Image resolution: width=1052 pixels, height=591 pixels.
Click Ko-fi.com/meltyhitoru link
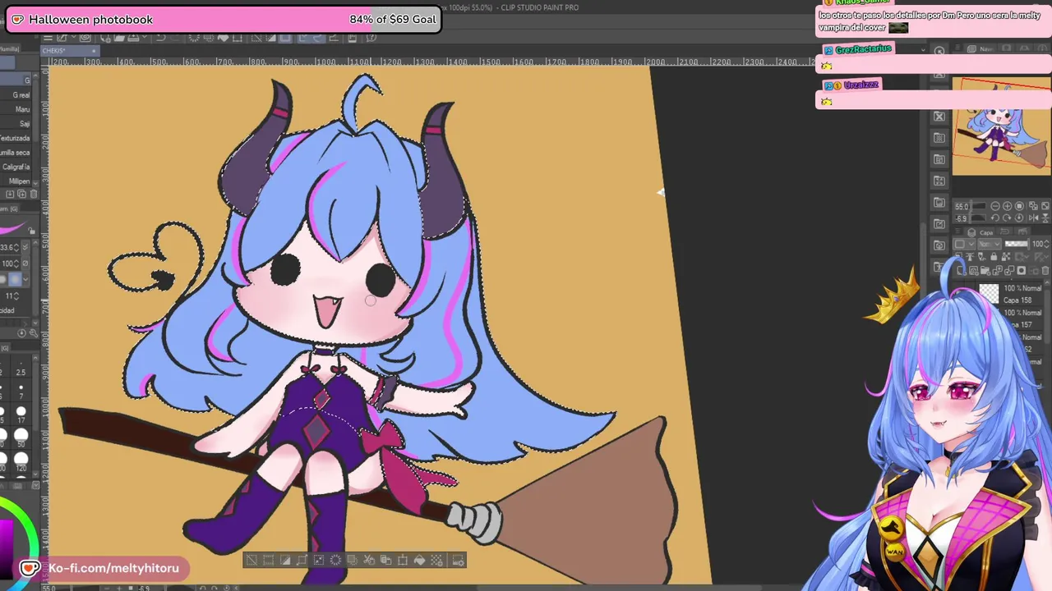tap(113, 568)
